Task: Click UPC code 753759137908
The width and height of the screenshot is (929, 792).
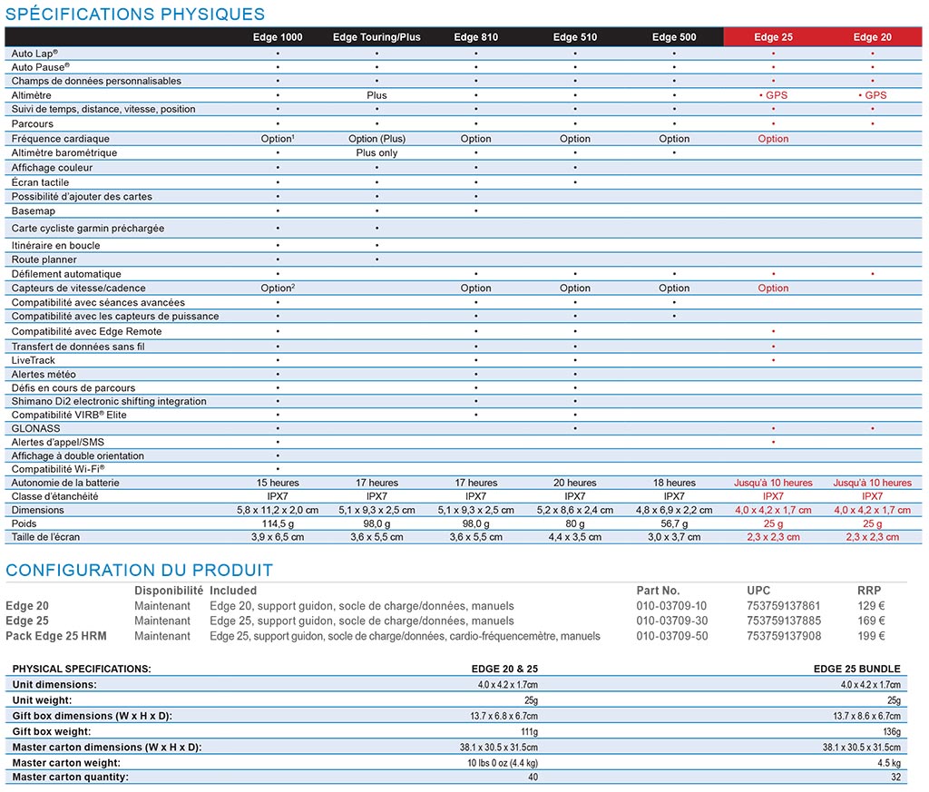Action: pyautogui.click(x=783, y=636)
